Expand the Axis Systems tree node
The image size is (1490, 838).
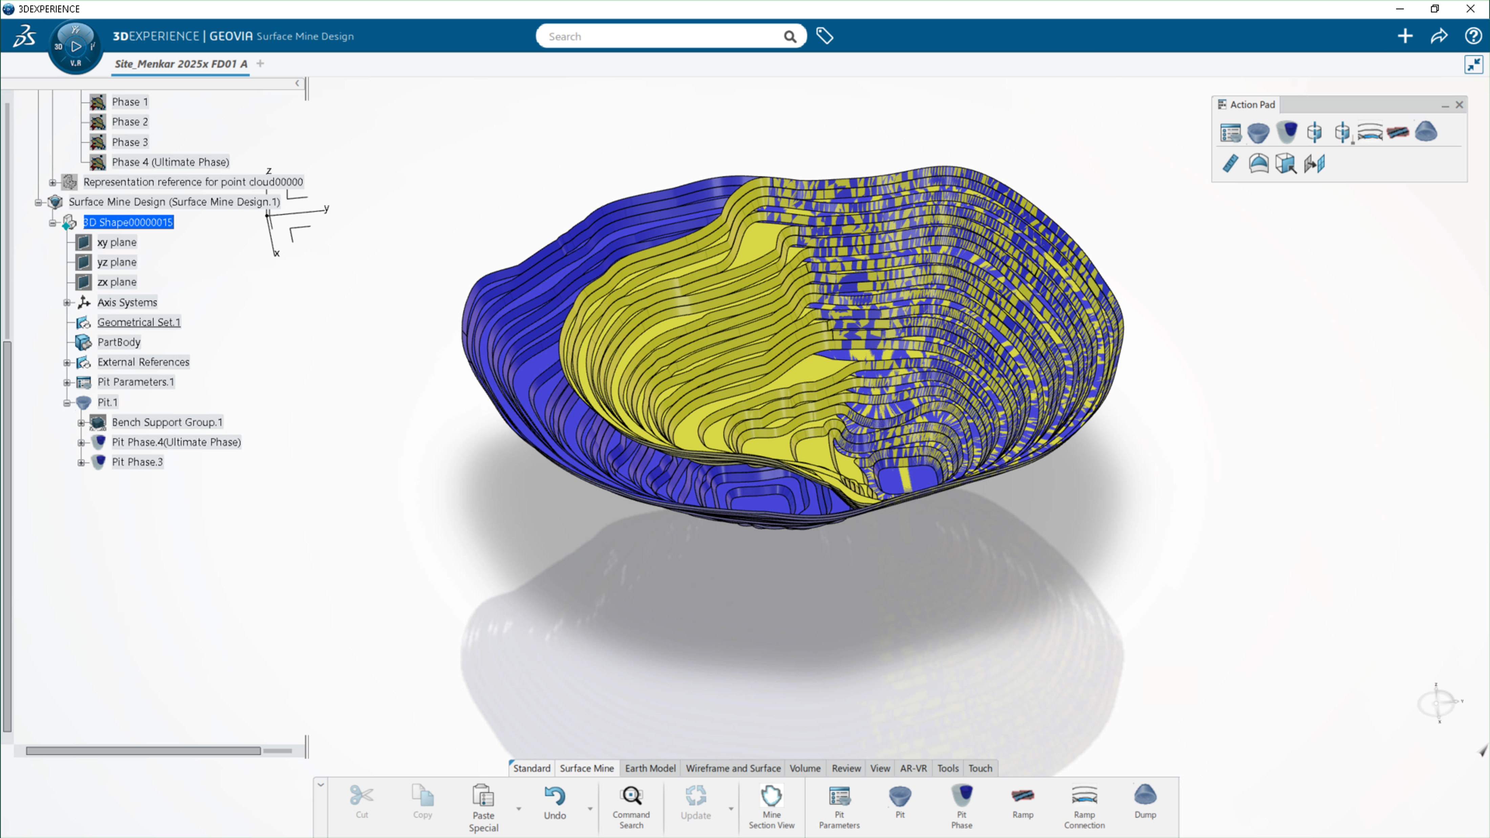coord(68,302)
